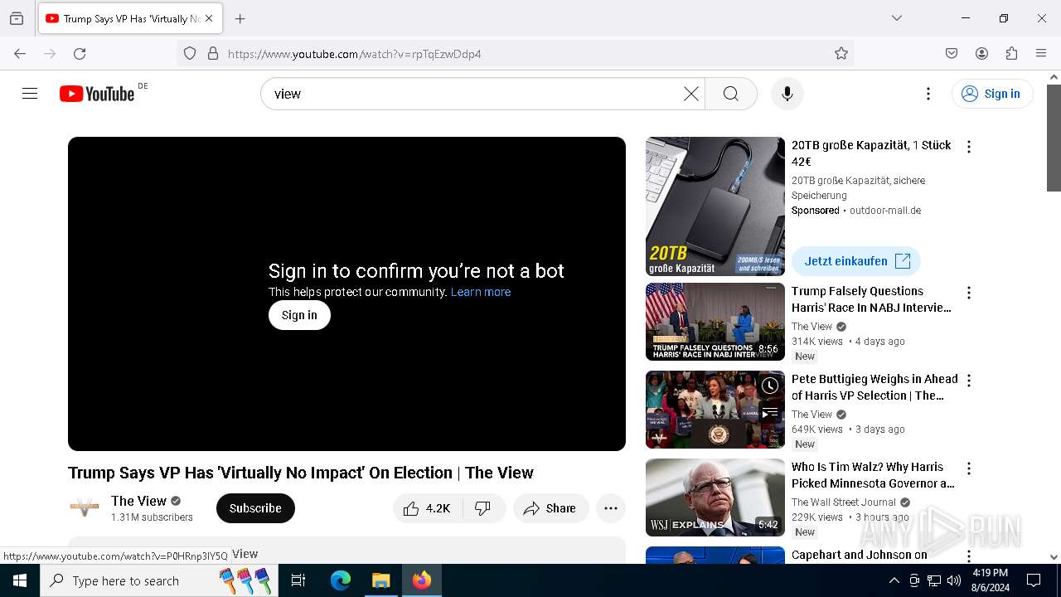Image resolution: width=1061 pixels, height=597 pixels.
Task: Share this video
Action: (x=550, y=508)
